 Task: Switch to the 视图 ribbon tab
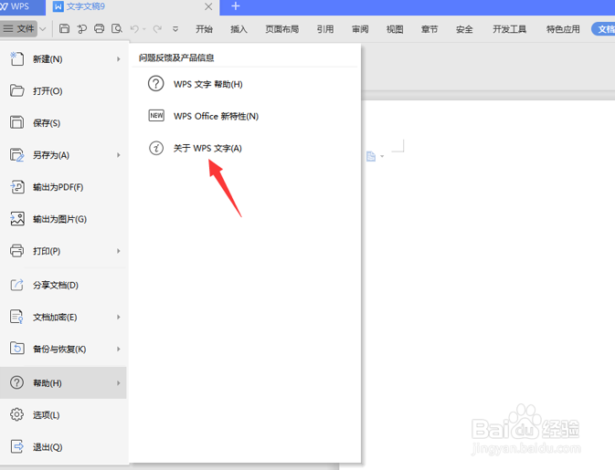click(395, 29)
